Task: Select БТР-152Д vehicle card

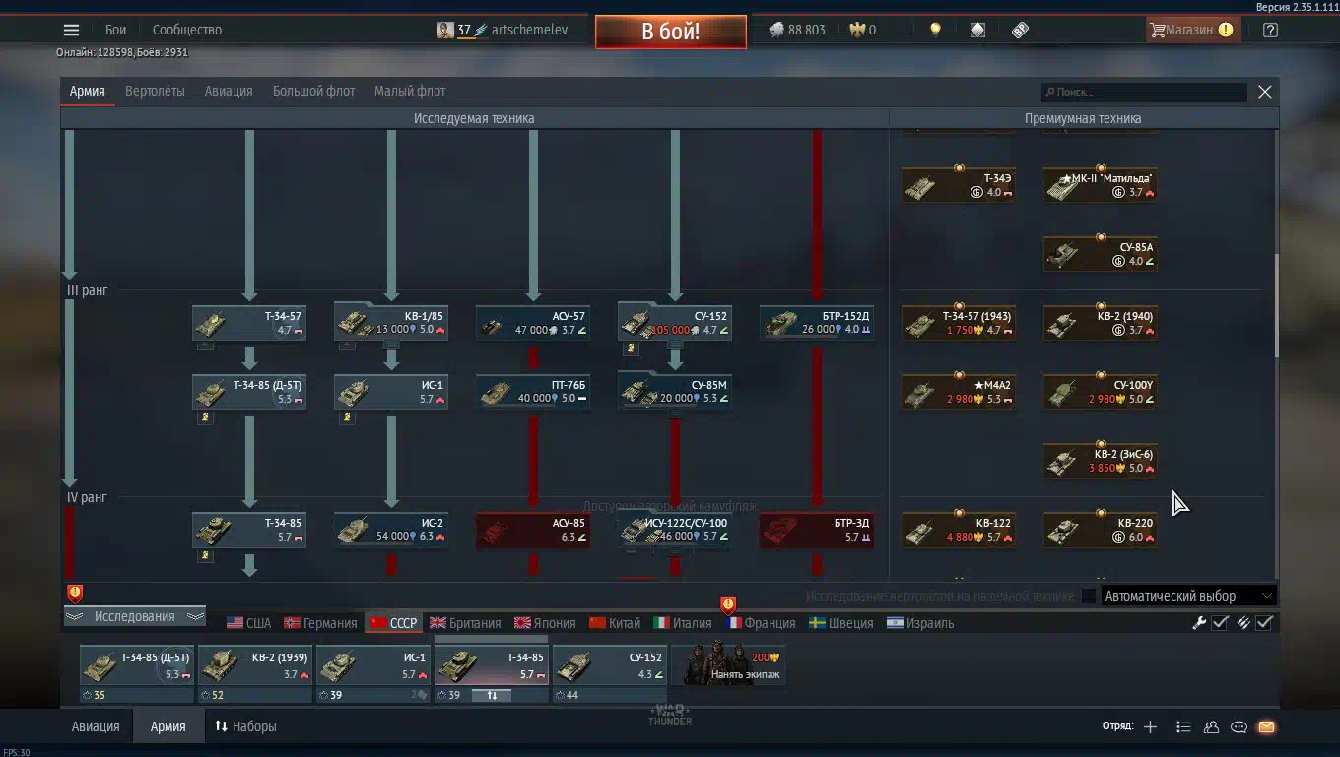Action: (817, 323)
